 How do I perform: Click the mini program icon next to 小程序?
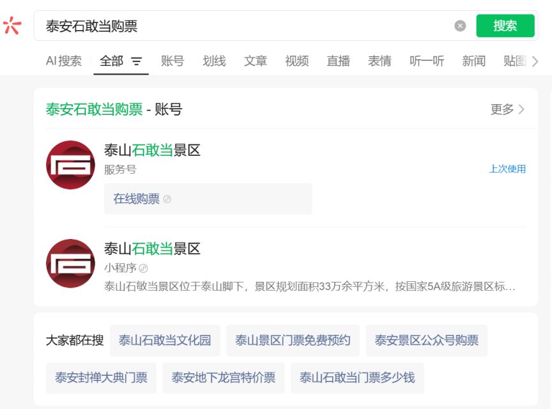click(143, 268)
